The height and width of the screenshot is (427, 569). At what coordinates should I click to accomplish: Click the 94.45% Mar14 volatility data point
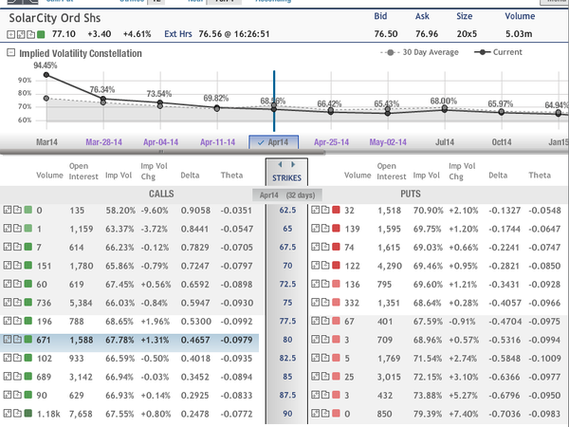click(x=46, y=75)
